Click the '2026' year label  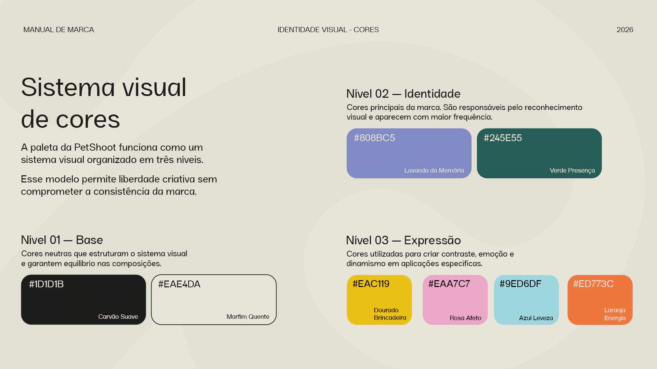tap(625, 30)
